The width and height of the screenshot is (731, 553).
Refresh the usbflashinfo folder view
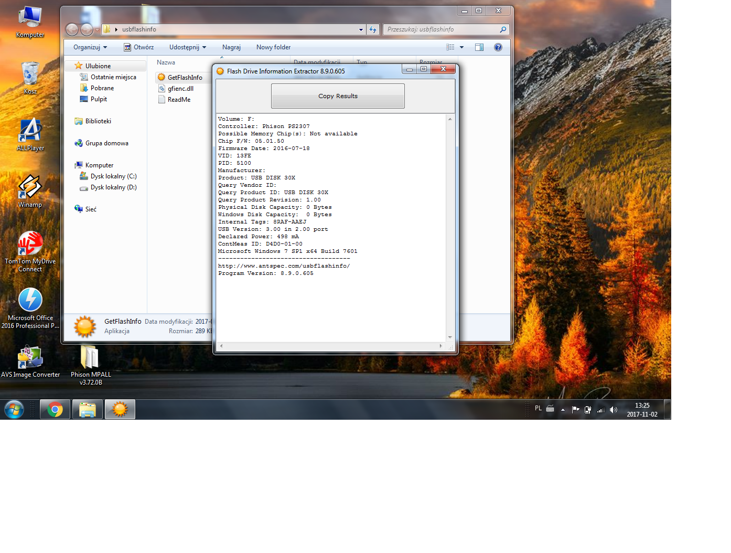click(373, 29)
